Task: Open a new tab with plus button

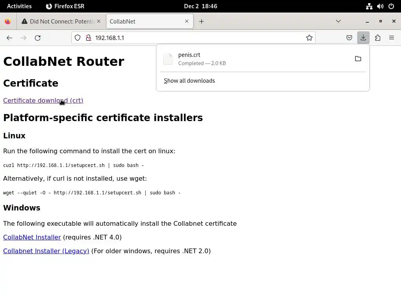Action: (202, 22)
